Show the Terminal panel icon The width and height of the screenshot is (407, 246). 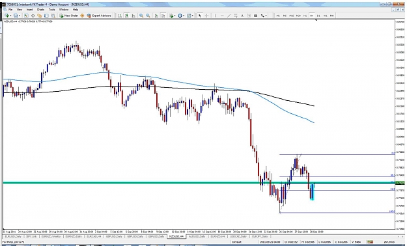(46, 16)
